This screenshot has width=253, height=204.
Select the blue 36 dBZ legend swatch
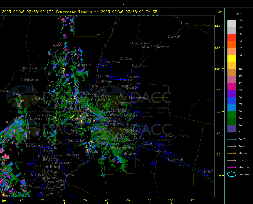point(232,101)
